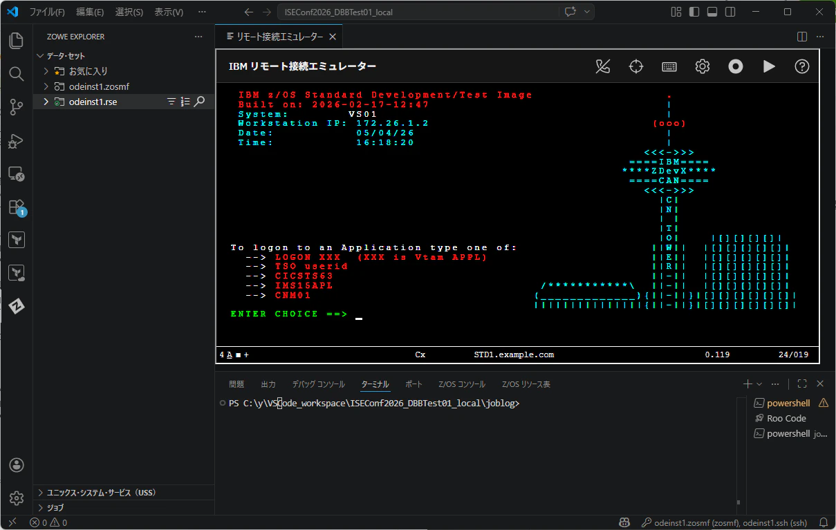The image size is (836, 530).
Task: Navigate forward with arrow in title bar
Action: (x=267, y=12)
